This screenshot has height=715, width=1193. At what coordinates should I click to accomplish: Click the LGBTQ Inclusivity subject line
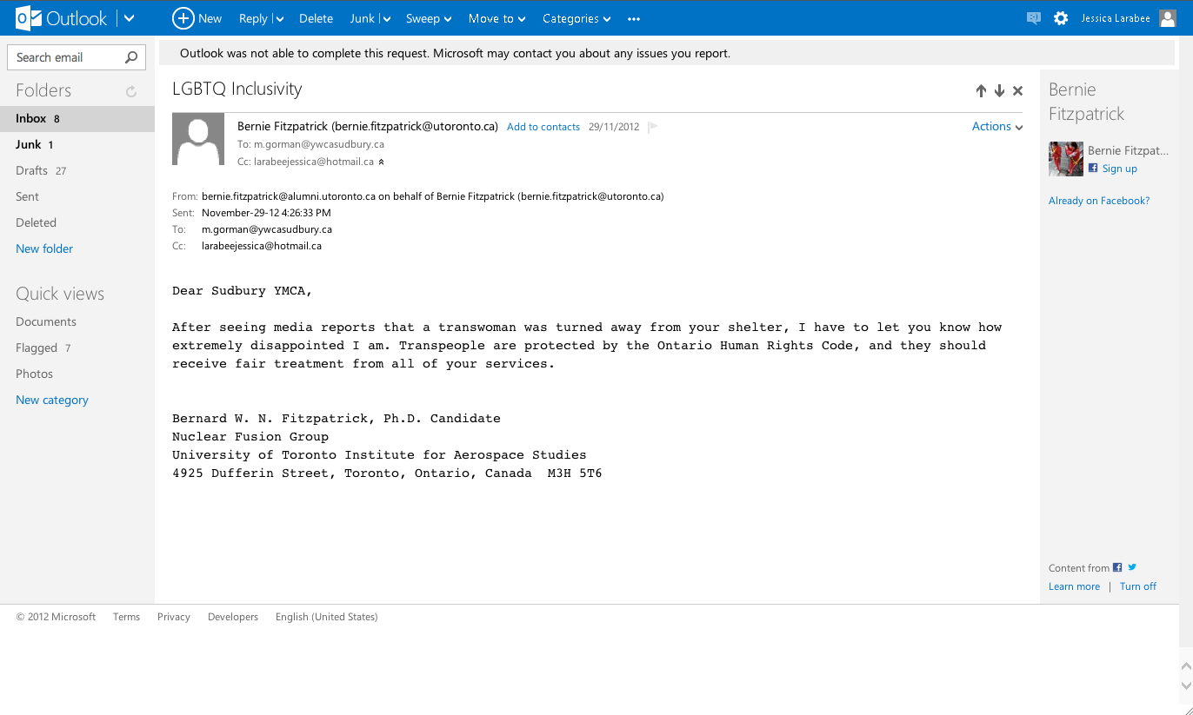coord(237,89)
